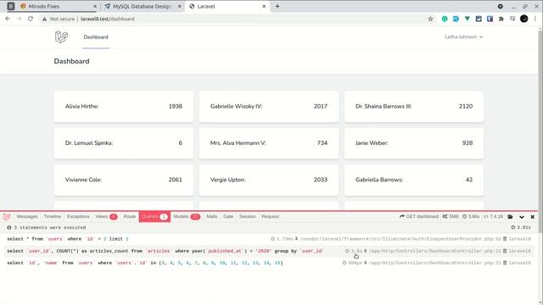The height and width of the screenshot is (305, 543).
Task: Click the Vivianne Cole card
Action: 124,180
